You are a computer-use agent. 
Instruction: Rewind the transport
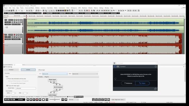click(x=28, y=100)
